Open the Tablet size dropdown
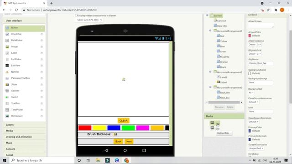 (89, 20)
